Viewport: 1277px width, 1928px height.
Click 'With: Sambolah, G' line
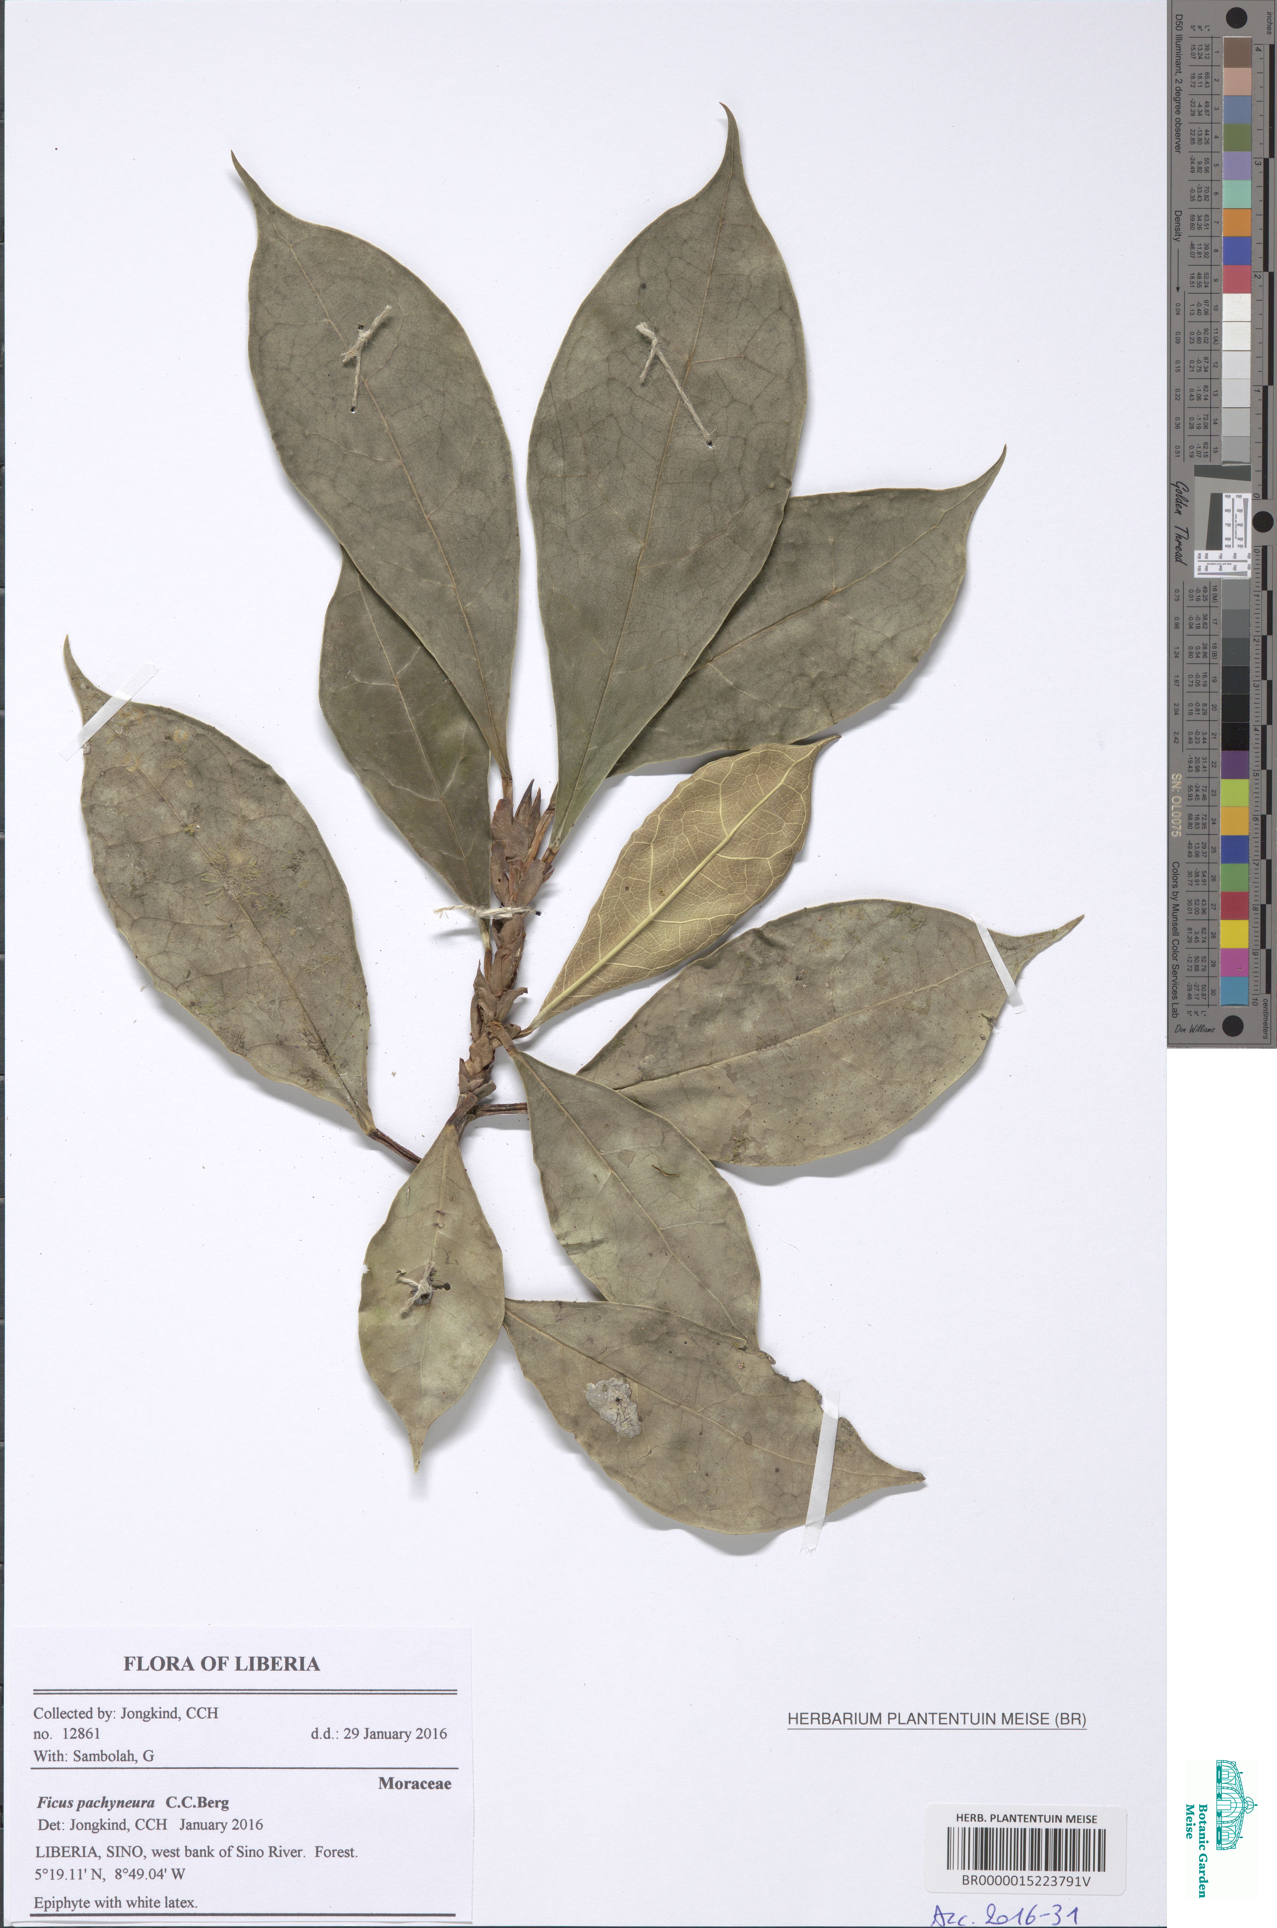[x=94, y=1756]
